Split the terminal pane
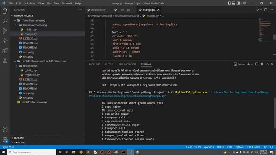 click(x=257, y=64)
